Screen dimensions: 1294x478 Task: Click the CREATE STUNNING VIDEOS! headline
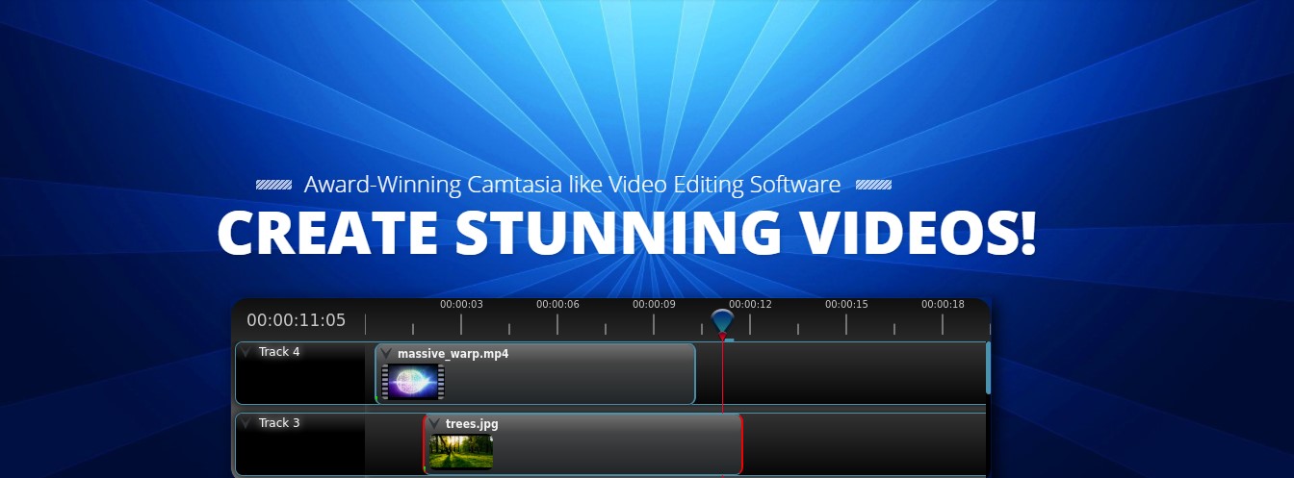pyautogui.click(x=627, y=232)
